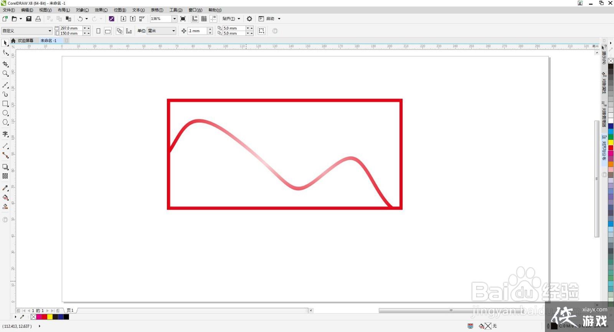The image size is (614, 332).
Task: Expand the Undo history dropdown arrow
Action: point(86,18)
